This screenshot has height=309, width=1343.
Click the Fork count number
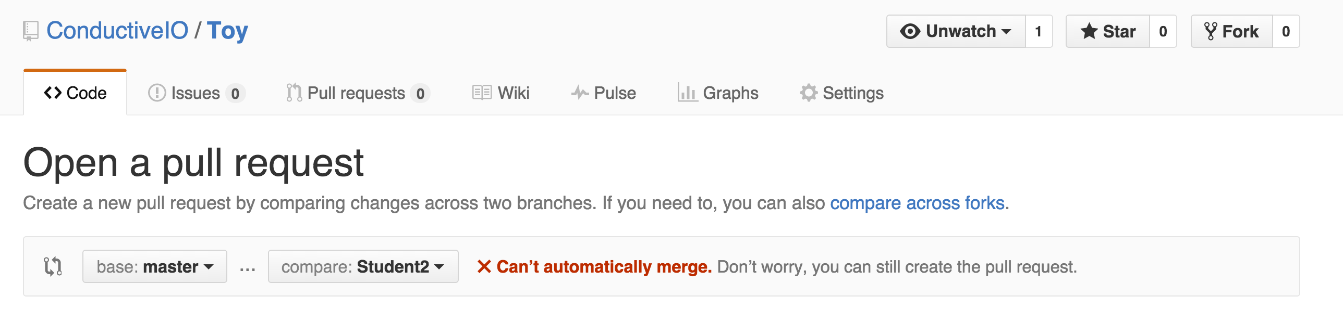pyautogui.click(x=1286, y=31)
